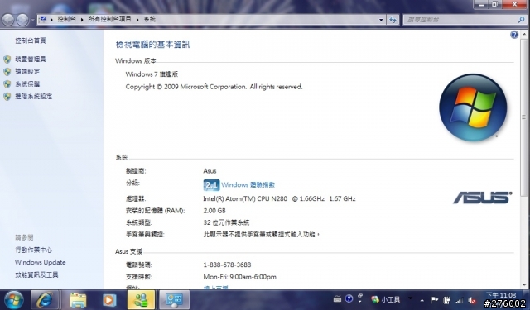Click shield icon beside 遠端設定
The height and width of the screenshot is (310, 530).
point(7,72)
